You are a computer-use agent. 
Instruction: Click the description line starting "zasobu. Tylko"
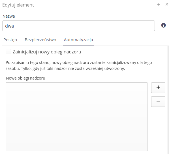click(x=65, y=68)
